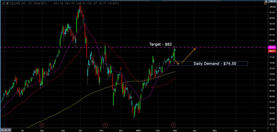The width and height of the screenshot is (277, 132).
Task: Click the Sep label on time axis
Action: pos(63,131)
